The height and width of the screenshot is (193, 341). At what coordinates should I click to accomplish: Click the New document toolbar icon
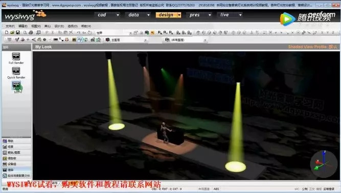coord(7,33)
